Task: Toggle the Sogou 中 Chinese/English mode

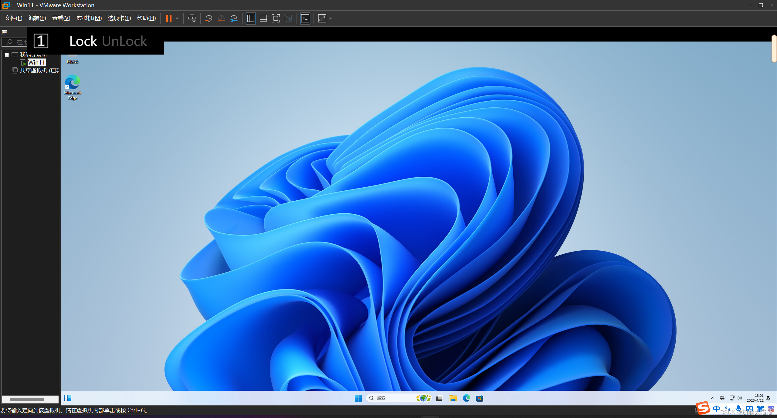Action: 716,409
